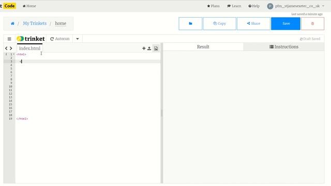Delete the trinket with trash icon
Image resolution: width=331 pixels, height=186 pixels.
coord(312,24)
